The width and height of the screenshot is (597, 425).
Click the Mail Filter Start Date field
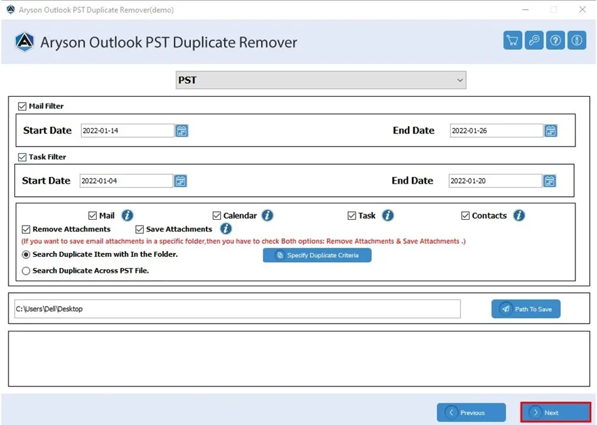[128, 131]
